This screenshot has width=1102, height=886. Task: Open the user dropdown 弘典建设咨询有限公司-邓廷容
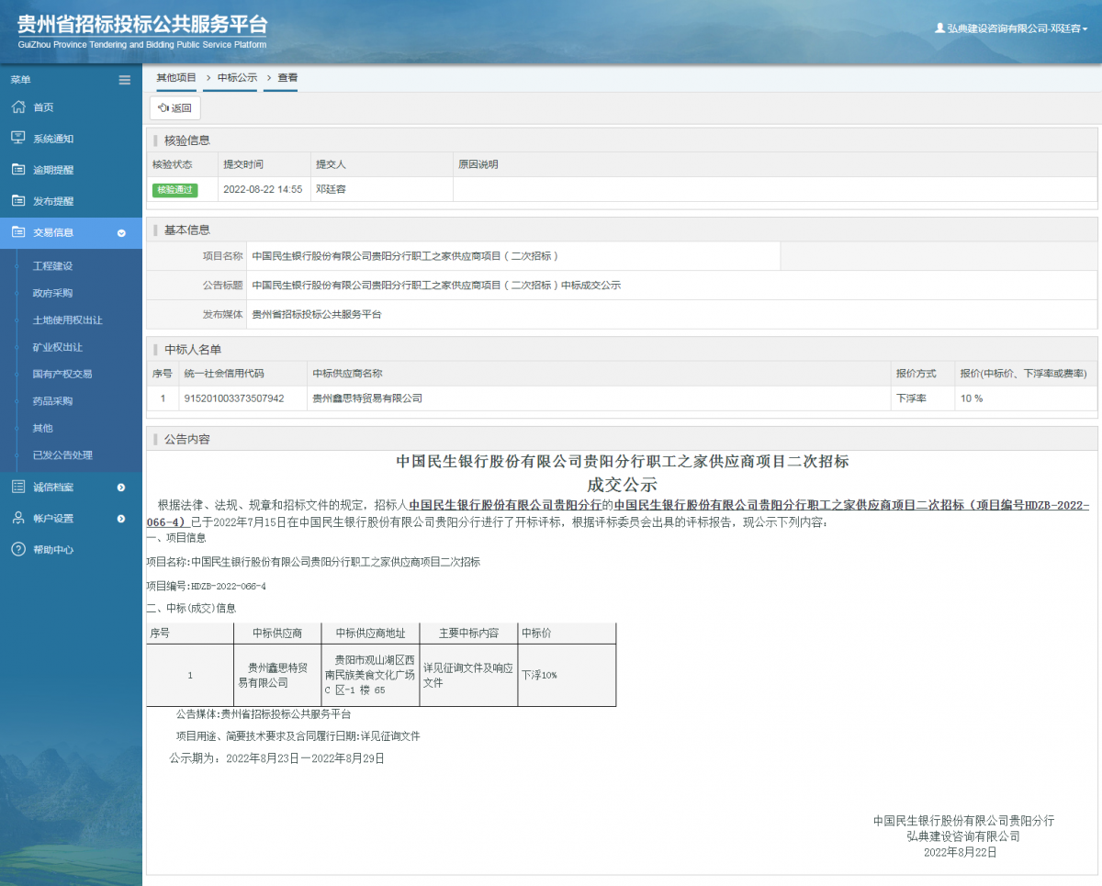[1011, 28]
